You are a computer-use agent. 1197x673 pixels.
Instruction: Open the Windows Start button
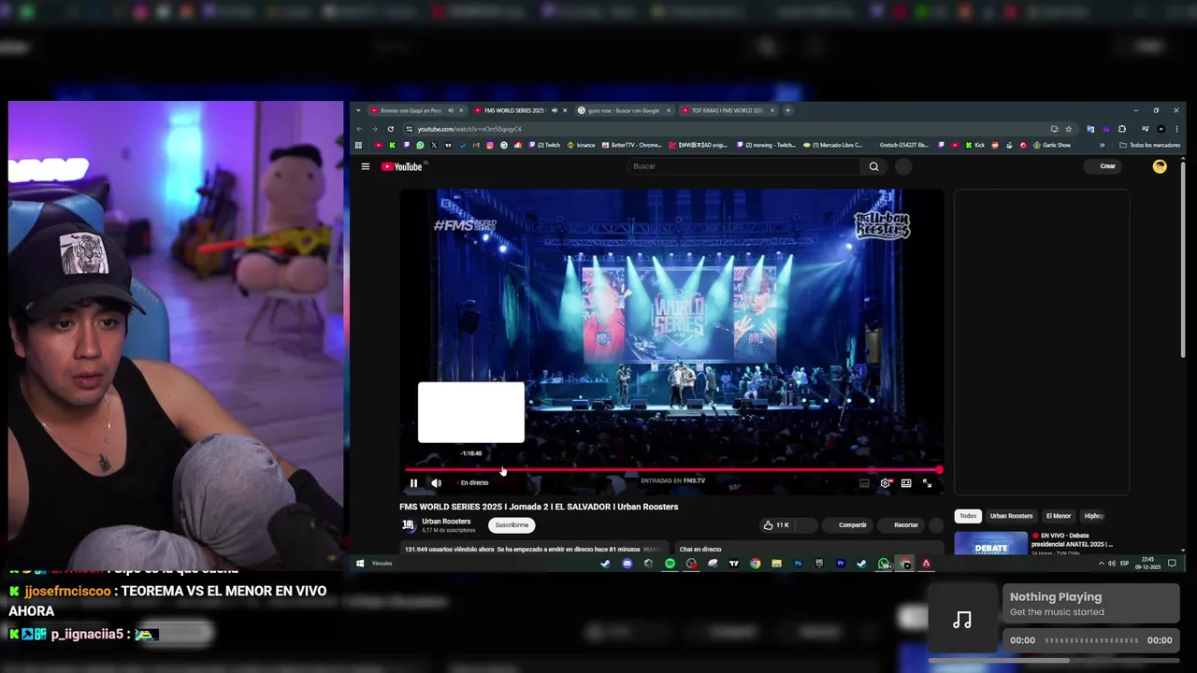(360, 564)
